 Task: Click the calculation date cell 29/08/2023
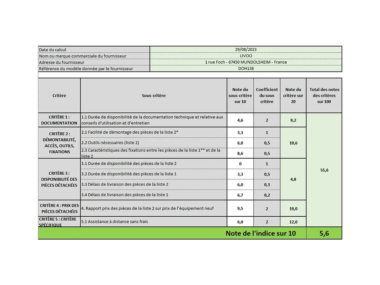click(245, 49)
